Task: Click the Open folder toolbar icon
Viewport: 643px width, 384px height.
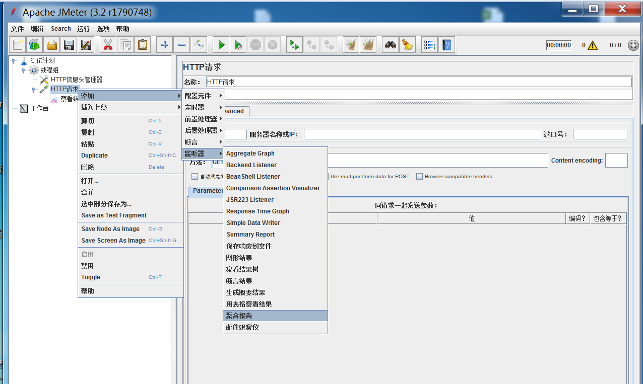Action: [x=52, y=45]
